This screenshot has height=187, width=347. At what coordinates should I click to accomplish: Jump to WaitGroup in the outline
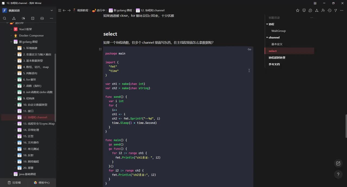click(278, 31)
